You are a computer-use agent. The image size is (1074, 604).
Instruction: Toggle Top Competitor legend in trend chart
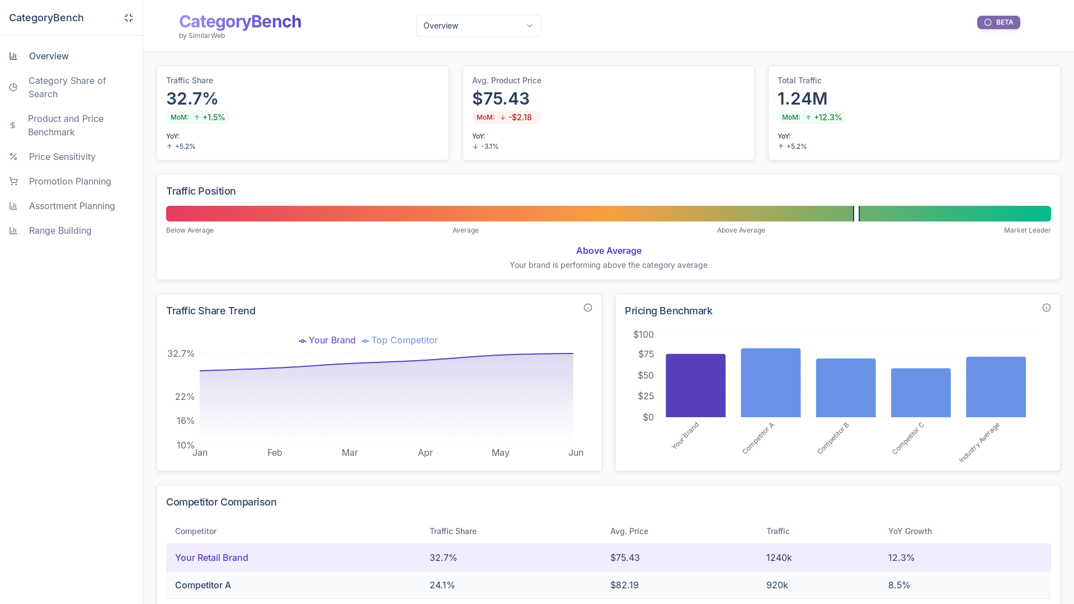pyautogui.click(x=399, y=341)
